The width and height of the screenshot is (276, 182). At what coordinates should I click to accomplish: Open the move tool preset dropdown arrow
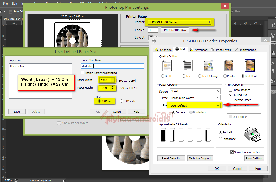pyautogui.click(x=4, y=11)
